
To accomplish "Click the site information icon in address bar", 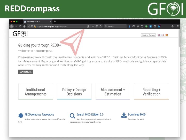I will pyautogui.click(x=29, y=26).
